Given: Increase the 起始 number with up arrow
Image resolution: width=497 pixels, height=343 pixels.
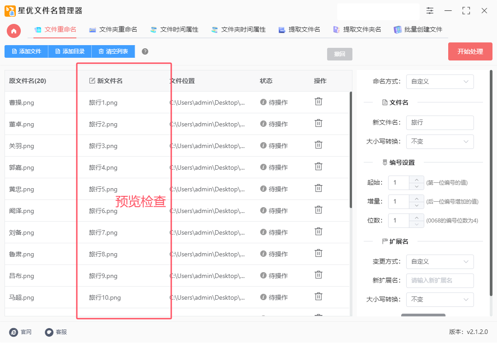Looking at the screenshot, I should click(417, 180).
